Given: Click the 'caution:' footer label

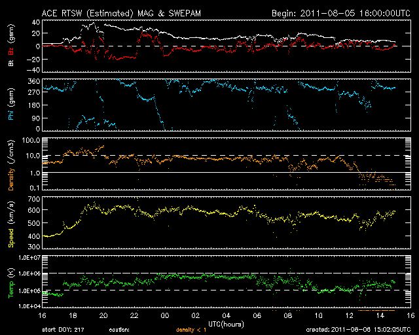Looking at the screenshot, I should point(119,330).
